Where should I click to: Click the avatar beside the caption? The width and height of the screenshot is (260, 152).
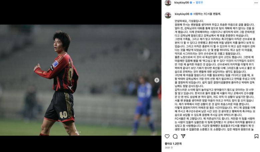tap(168, 15)
